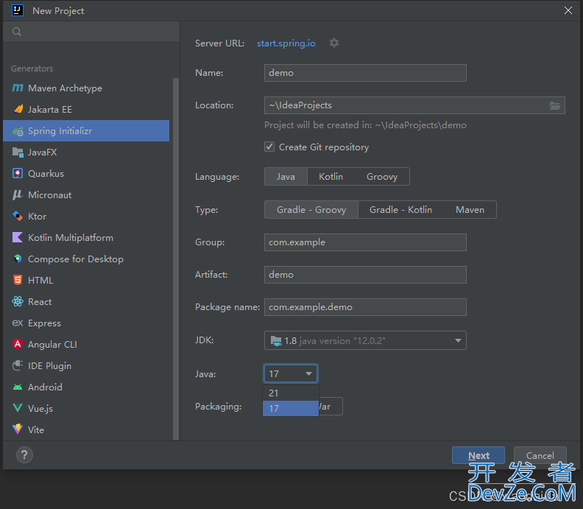Screen dimensions: 583x509
Task: Choose Gradle - Groovy project type
Action: 311,210
